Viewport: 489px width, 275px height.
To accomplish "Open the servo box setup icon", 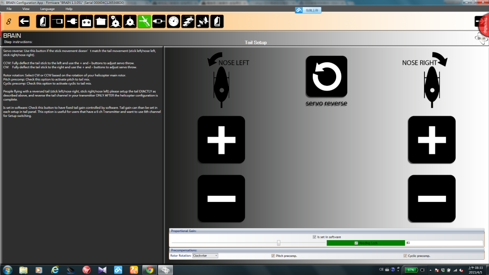I will click(101, 21).
